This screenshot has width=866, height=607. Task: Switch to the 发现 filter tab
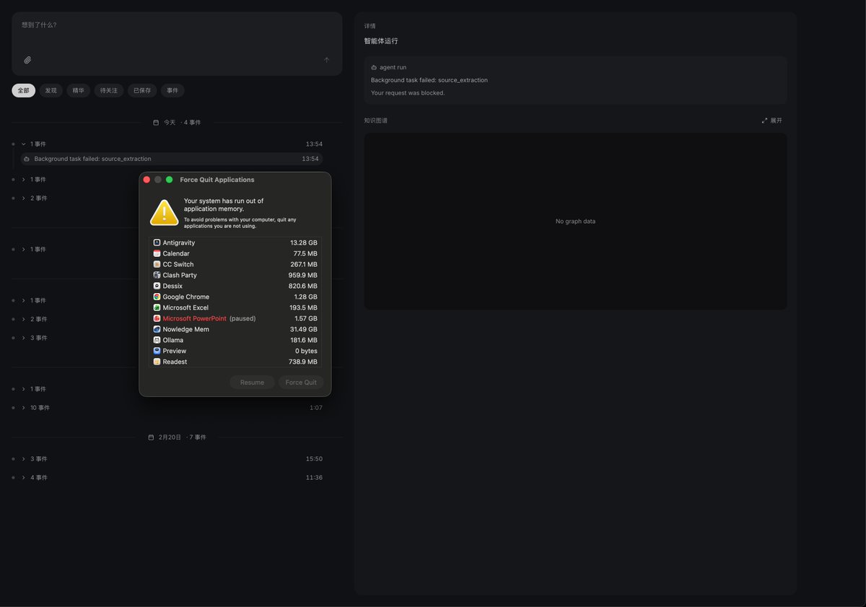pyautogui.click(x=51, y=90)
